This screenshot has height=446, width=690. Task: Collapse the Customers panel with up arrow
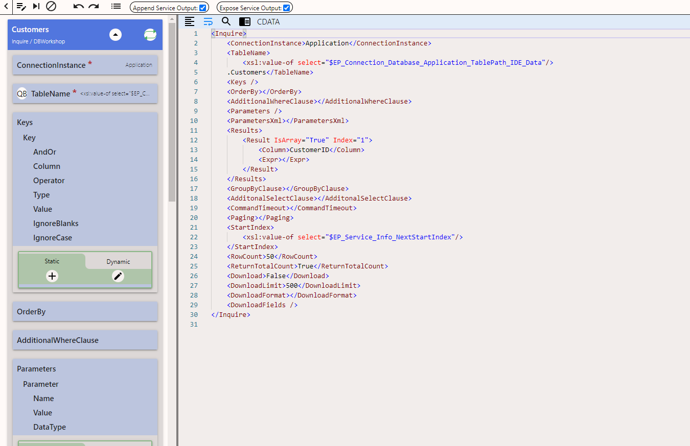[x=116, y=35]
